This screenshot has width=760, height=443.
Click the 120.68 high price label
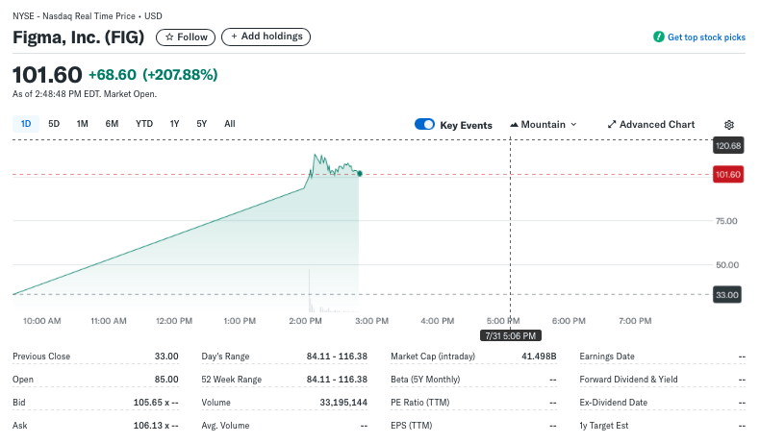[x=728, y=146]
